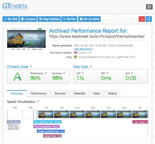Click the UK flag icon
This screenshot has width=155, height=144.
coord(76,53)
